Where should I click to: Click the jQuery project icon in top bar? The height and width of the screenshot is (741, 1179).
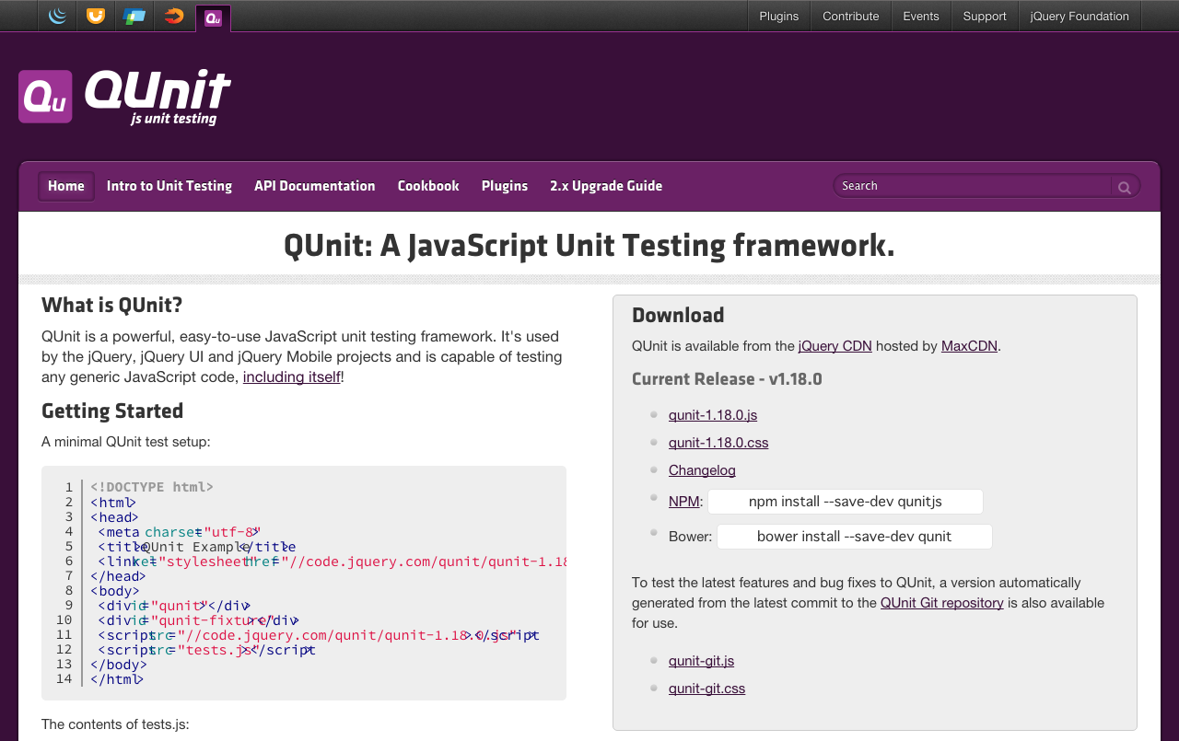click(57, 16)
